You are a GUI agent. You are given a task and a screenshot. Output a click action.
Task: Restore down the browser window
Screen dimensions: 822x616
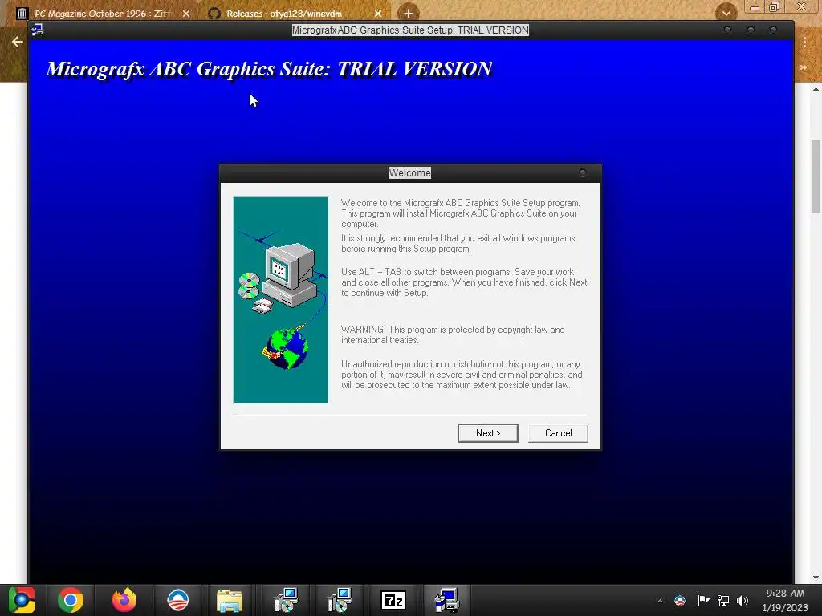click(774, 7)
